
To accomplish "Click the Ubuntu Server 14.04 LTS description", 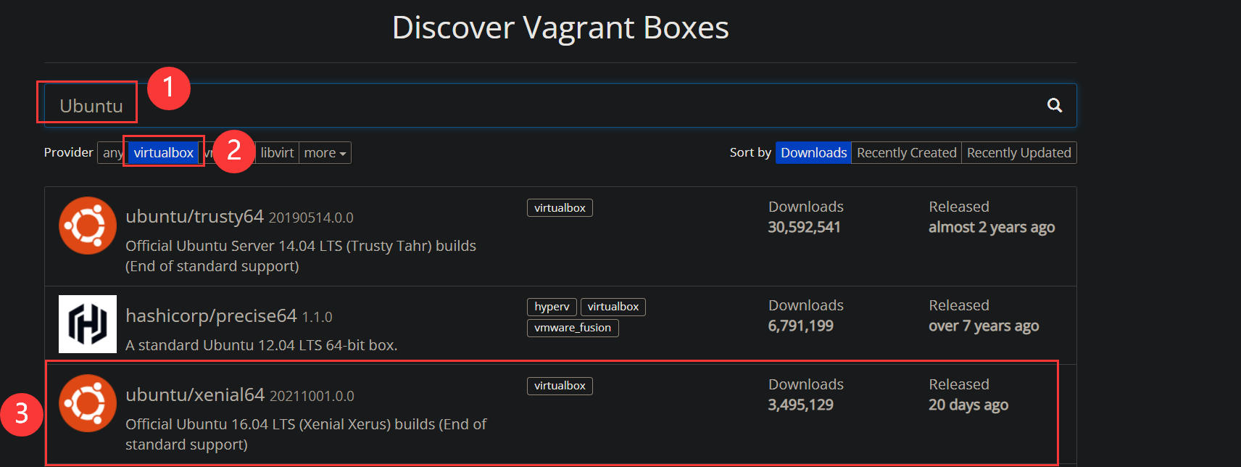I will 301,256.
